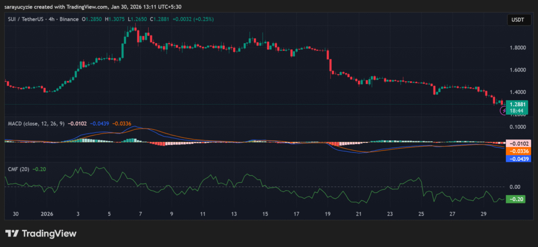Click date 7 on the time axis
Image resolution: width=538 pixels, height=247 pixels.
click(139, 214)
